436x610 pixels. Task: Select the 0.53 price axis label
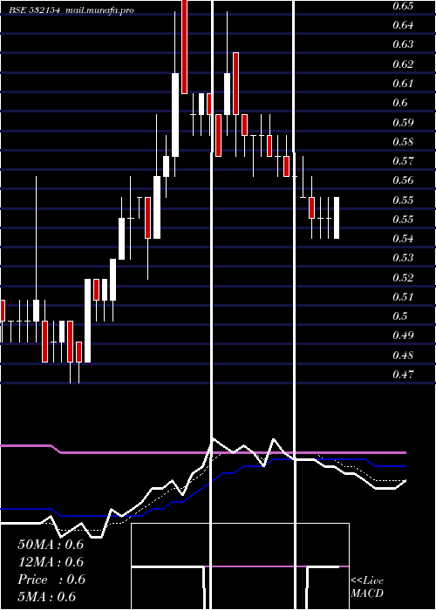click(x=403, y=258)
